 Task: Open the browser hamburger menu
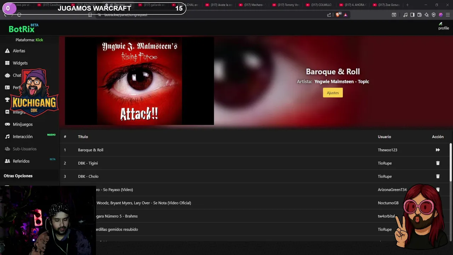(448, 15)
